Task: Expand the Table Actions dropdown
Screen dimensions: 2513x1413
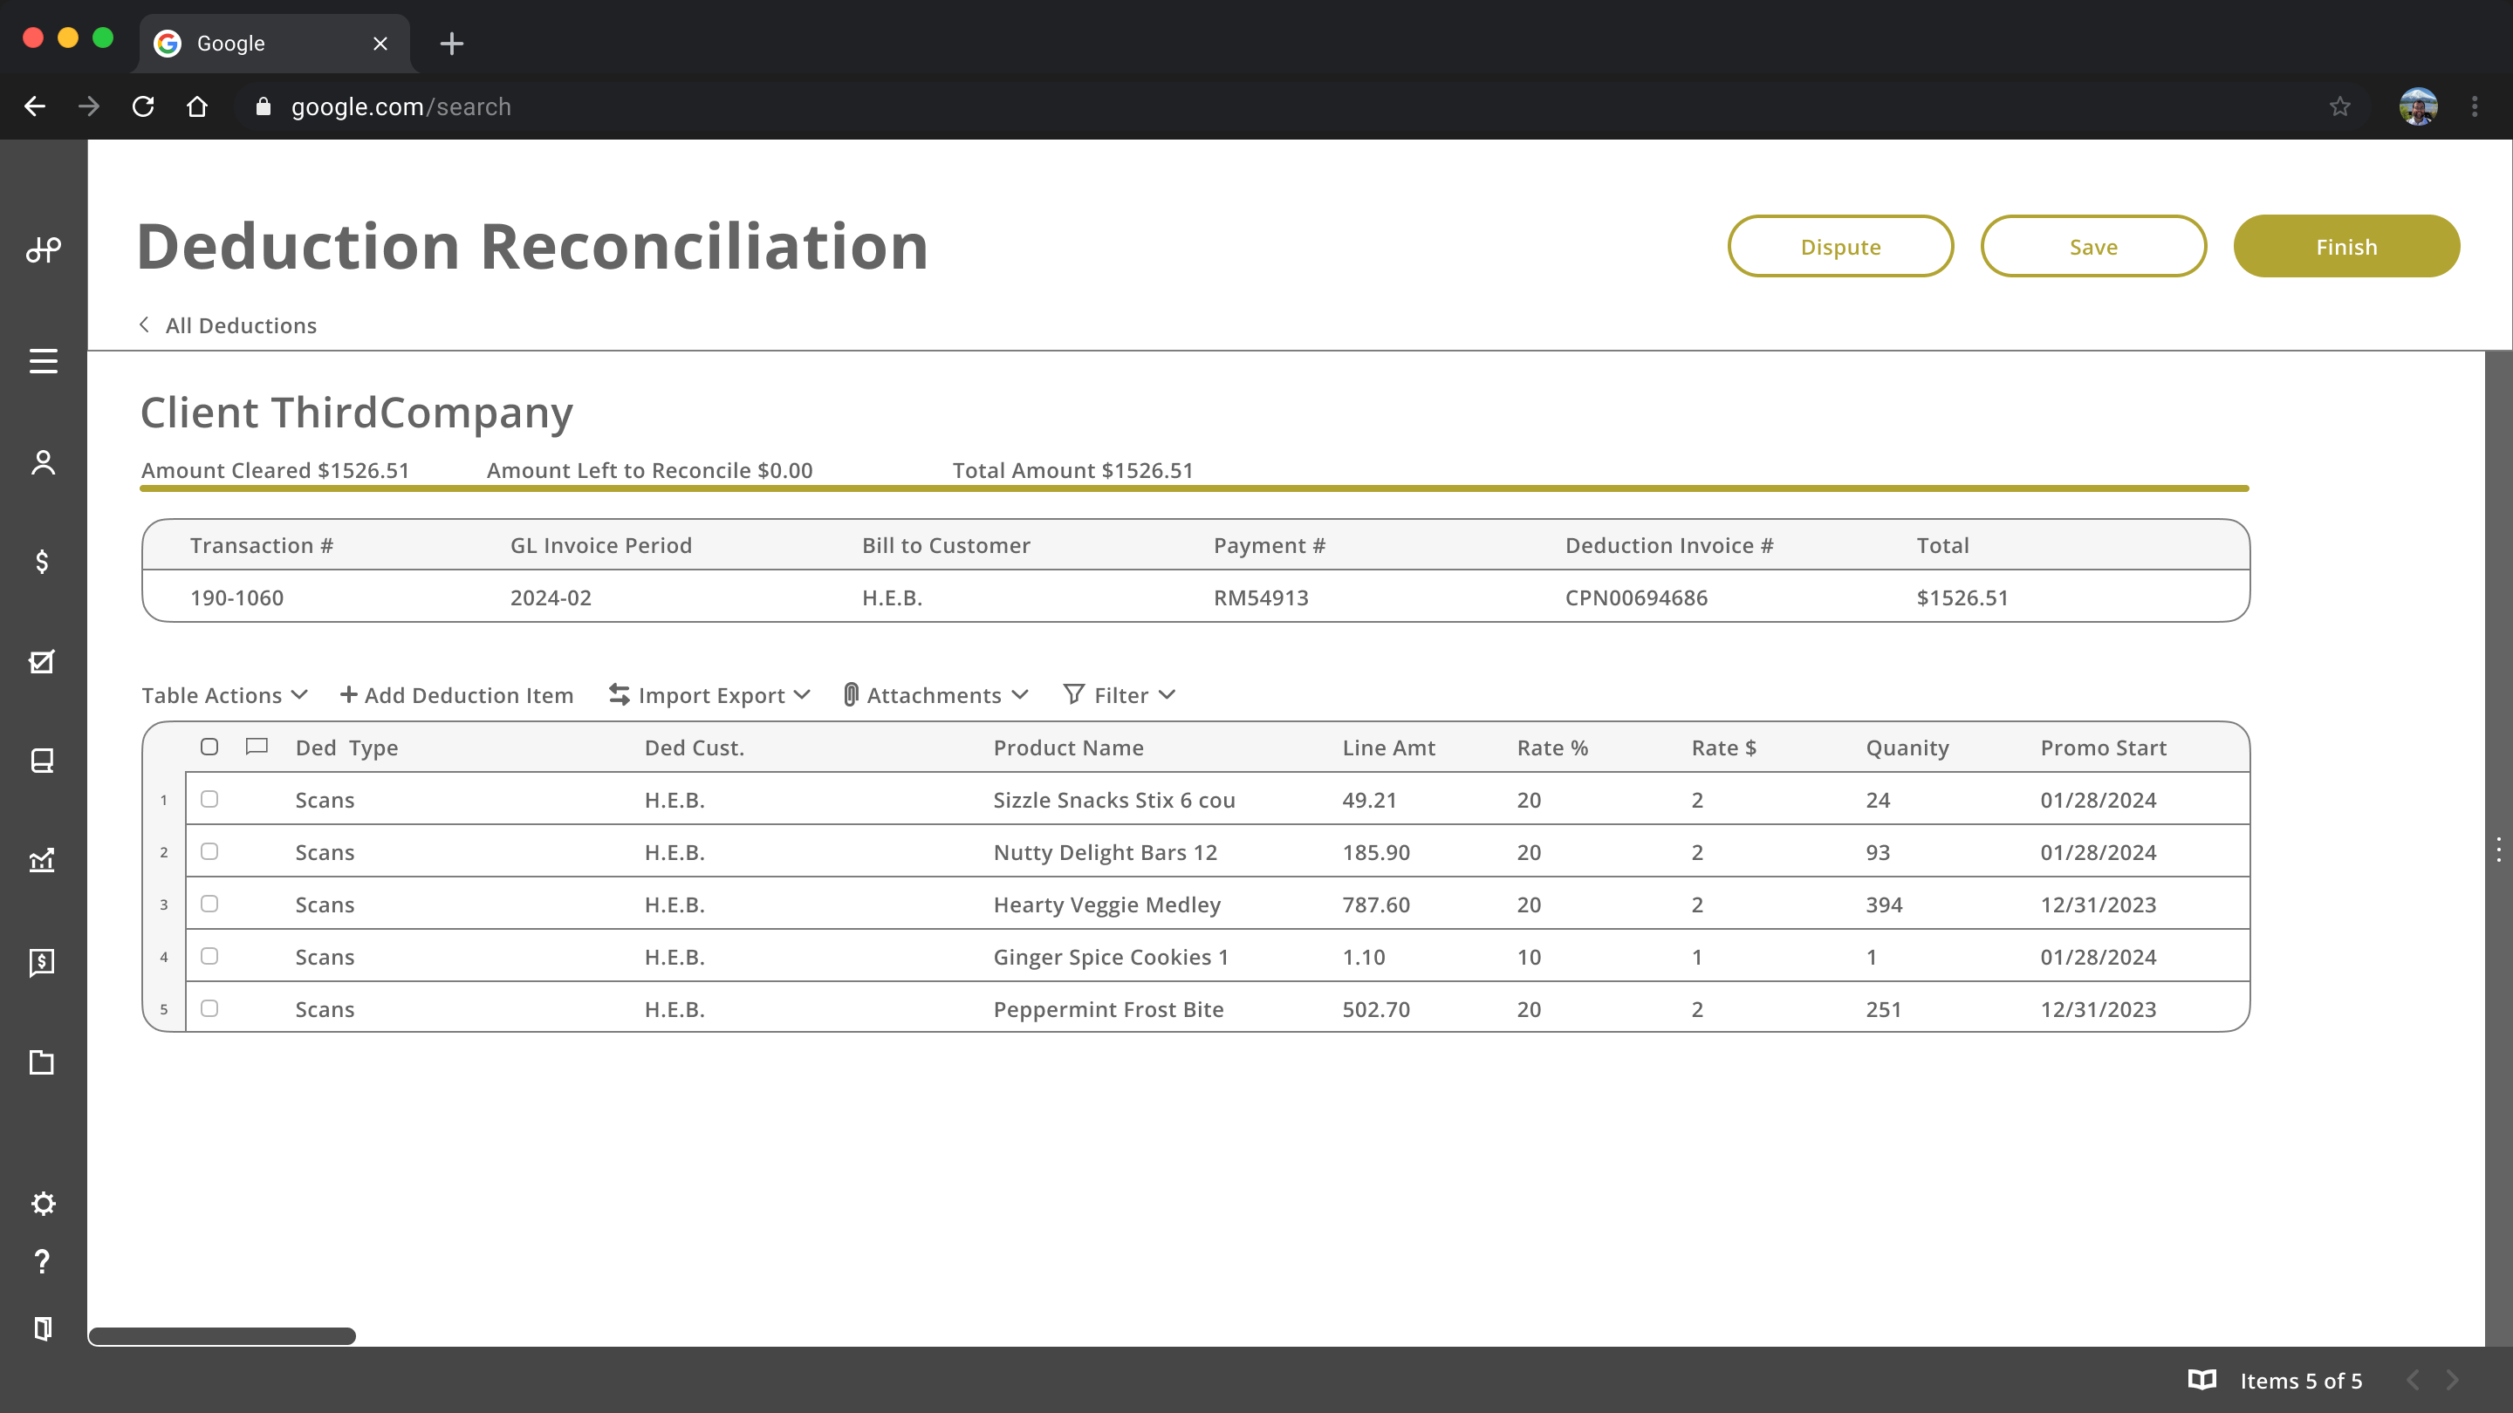Action: click(x=224, y=695)
